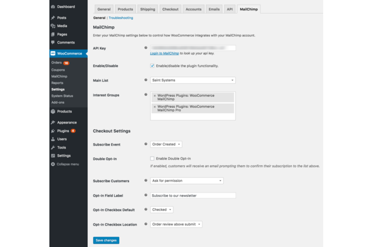Click the help tip icon beside Main List
This screenshot has width=372, height=247.
(x=146, y=80)
